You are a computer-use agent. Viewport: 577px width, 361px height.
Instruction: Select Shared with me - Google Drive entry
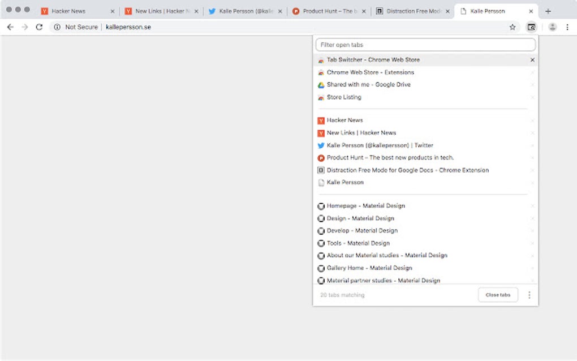368,84
